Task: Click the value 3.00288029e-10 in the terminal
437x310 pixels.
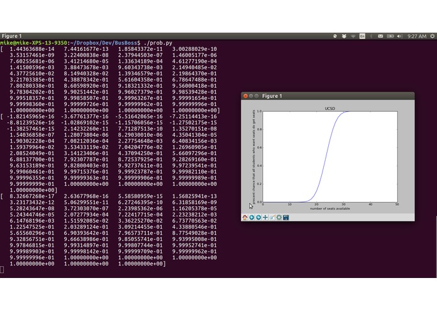Action: coord(194,49)
